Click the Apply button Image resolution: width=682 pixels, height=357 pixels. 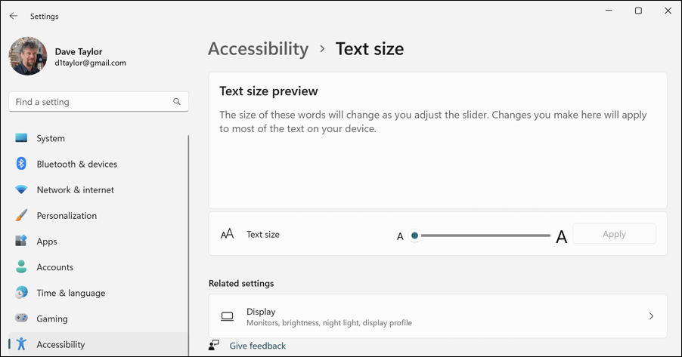pos(614,234)
